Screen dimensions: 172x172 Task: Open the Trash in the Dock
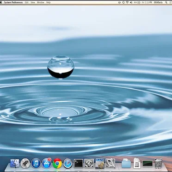pyautogui.click(x=158, y=163)
